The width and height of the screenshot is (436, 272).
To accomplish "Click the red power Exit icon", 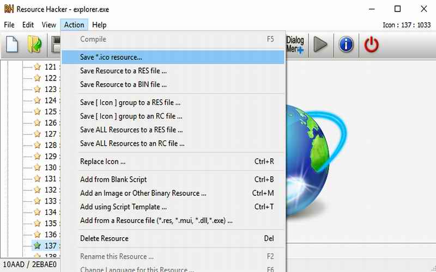I will 372,45.
